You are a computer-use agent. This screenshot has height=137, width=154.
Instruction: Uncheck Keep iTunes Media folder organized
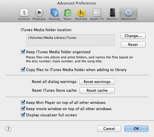pos(23,52)
